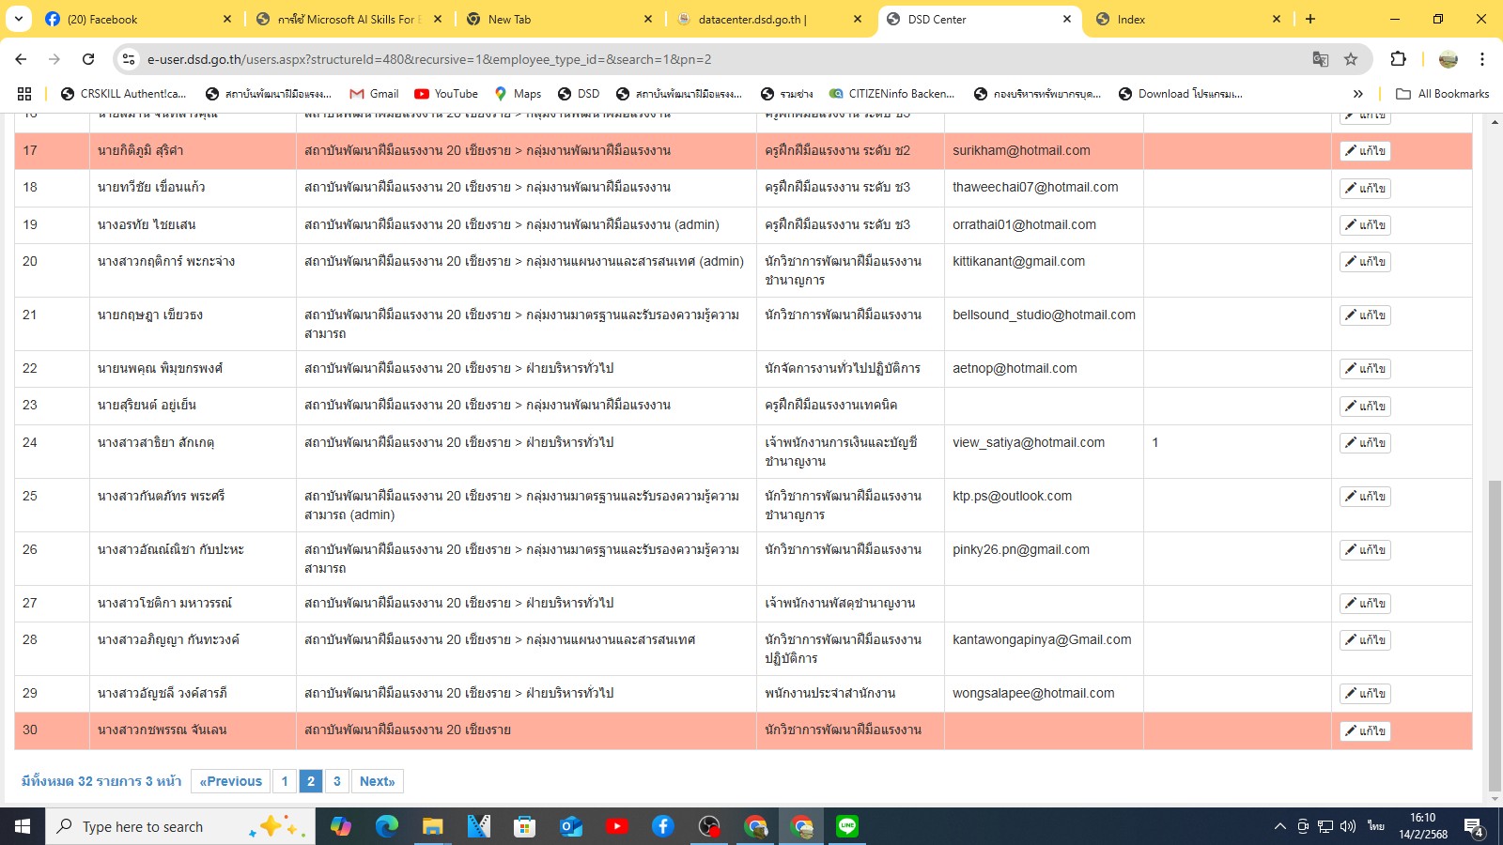Go back using the browser back arrow
This screenshot has height=845, width=1503.
pos(21,59)
